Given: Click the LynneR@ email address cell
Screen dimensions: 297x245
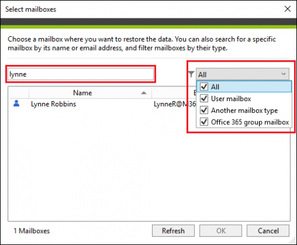Looking at the screenshot, I should pos(175,104).
